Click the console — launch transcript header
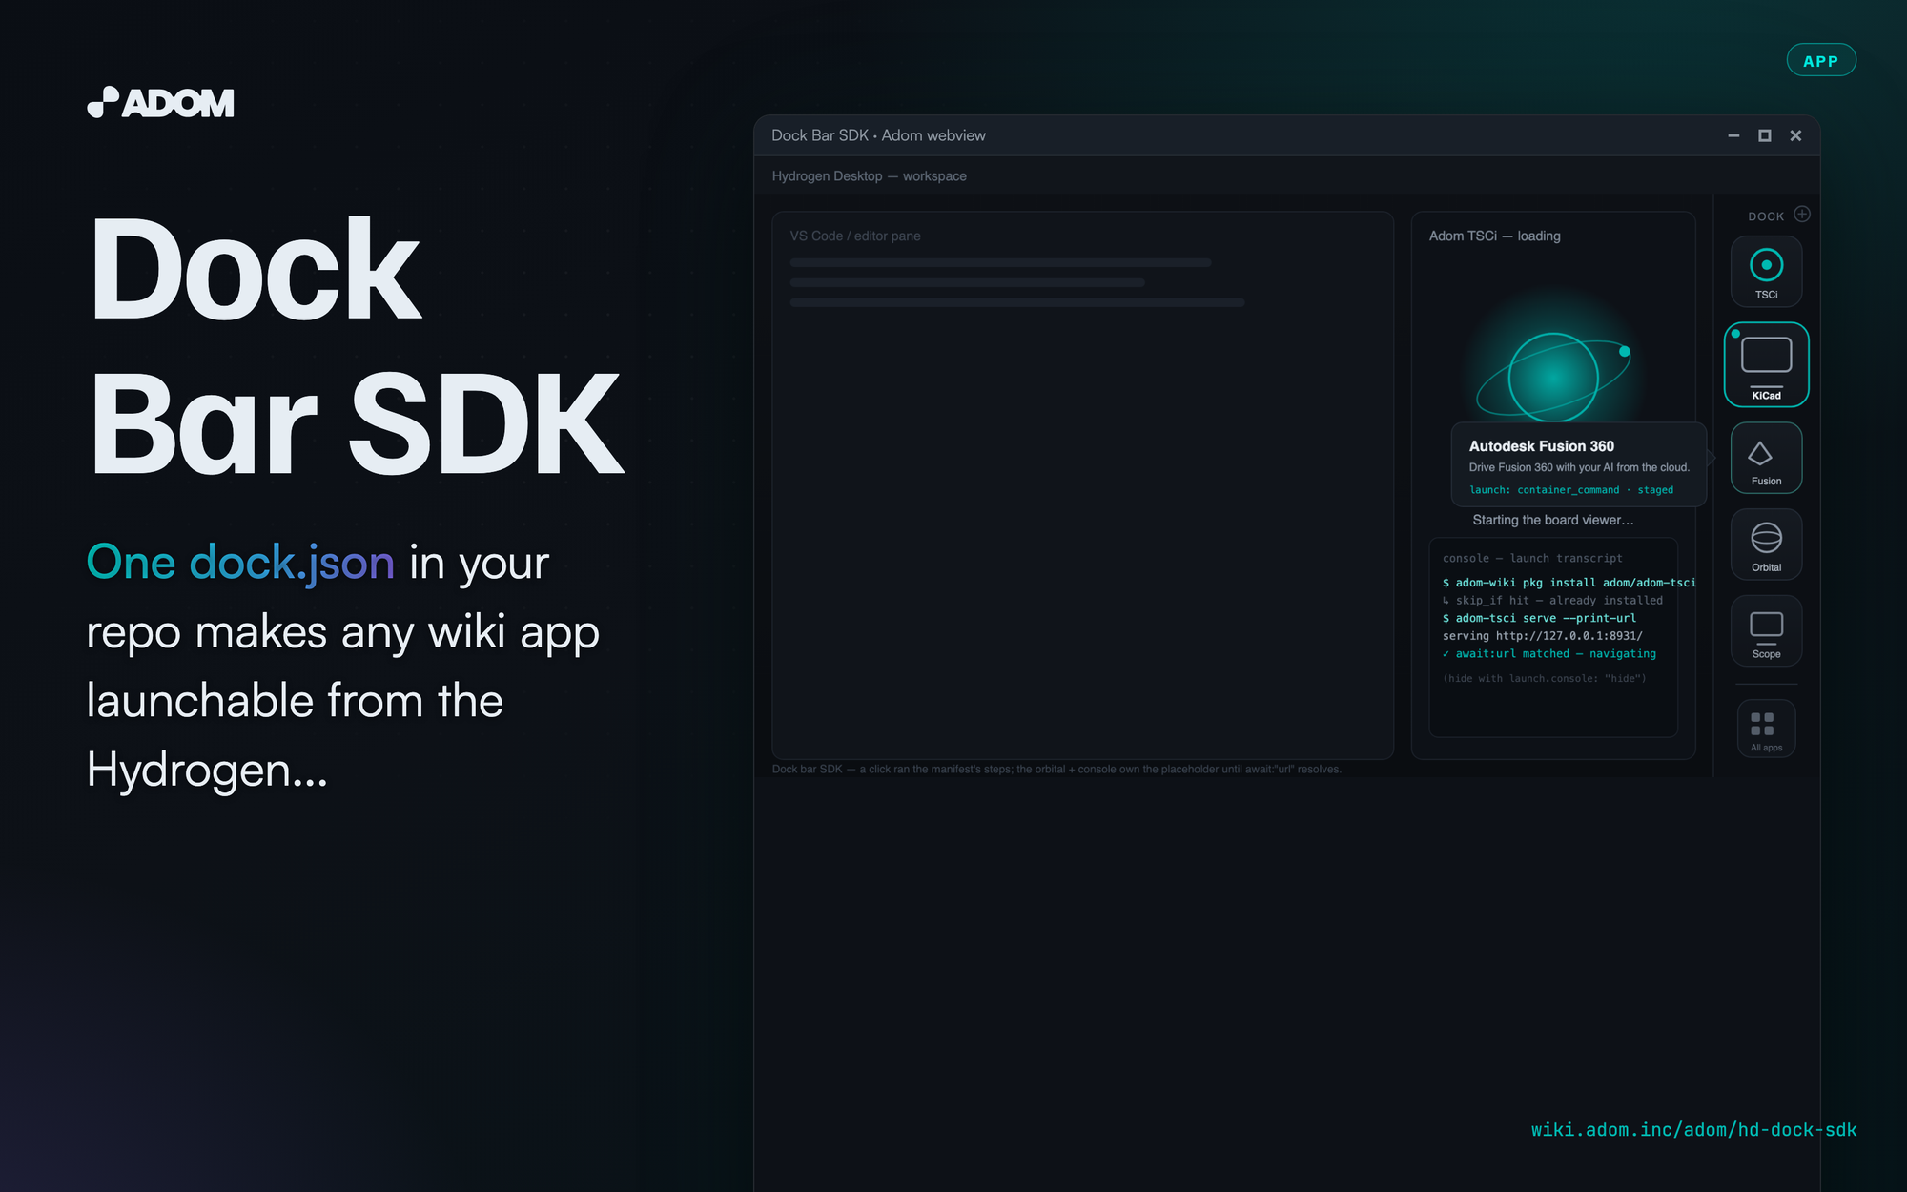The width and height of the screenshot is (1907, 1192). (x=1531, y=558)
